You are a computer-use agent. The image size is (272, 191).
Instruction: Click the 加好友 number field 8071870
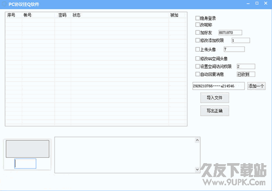[x=230, y=33]
